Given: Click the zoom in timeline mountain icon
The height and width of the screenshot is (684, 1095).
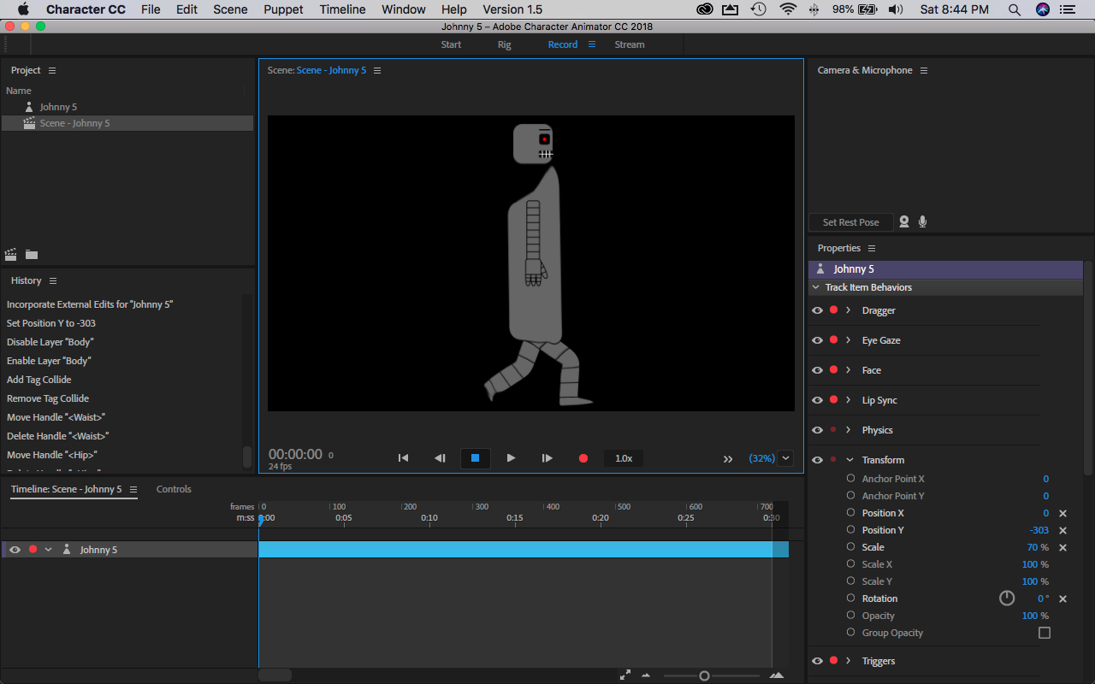Looking at the screenshot, I should [x=777, y=675].
